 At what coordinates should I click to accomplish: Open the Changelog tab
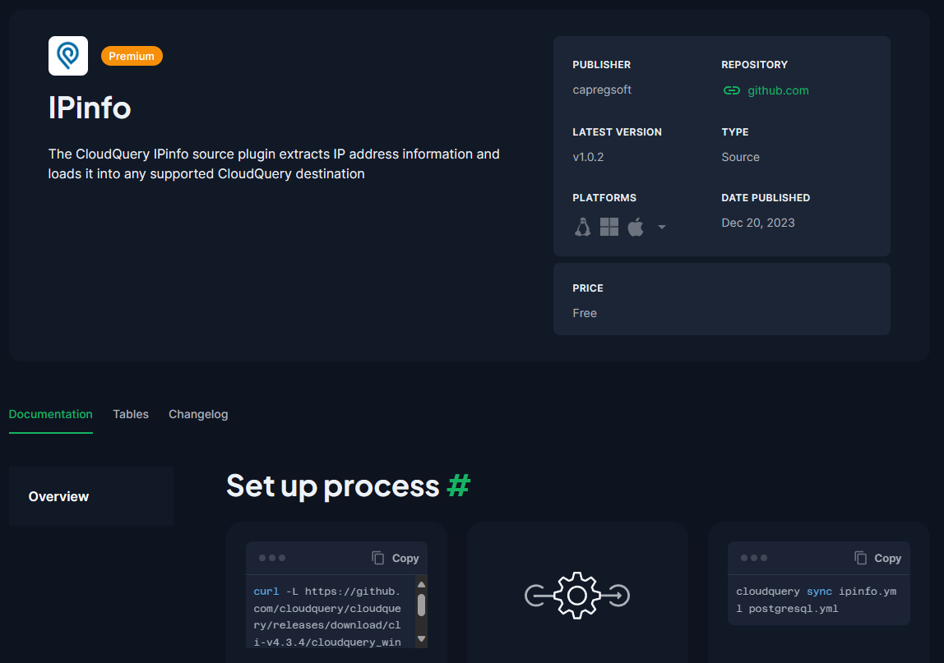(x=198, y=414)
